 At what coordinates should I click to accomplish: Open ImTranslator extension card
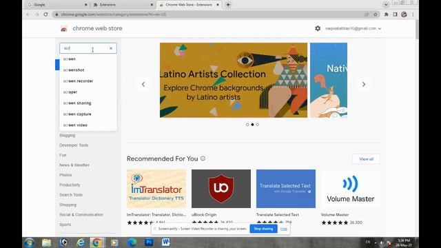[156, 197]
